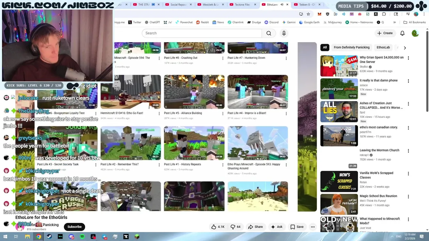The width and height of the screenshot is (429, 241).
Task: Dislike the video with thumbs down
Action: point(236,227)
